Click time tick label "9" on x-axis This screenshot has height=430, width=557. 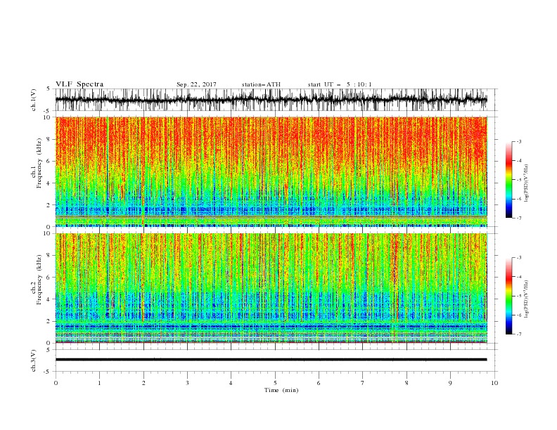pos(450,383)
